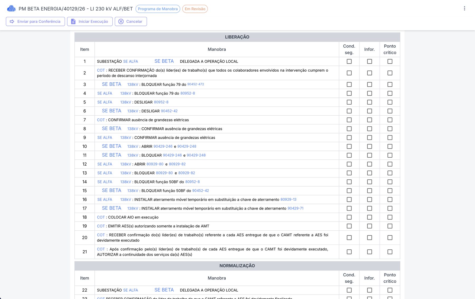
Task: Click the LIBERAÇÃO section header
Action: [237, 37]
